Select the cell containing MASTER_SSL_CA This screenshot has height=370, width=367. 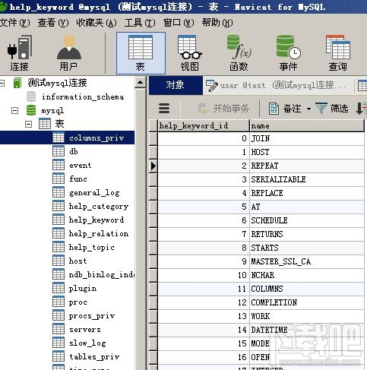coord(307,261)
